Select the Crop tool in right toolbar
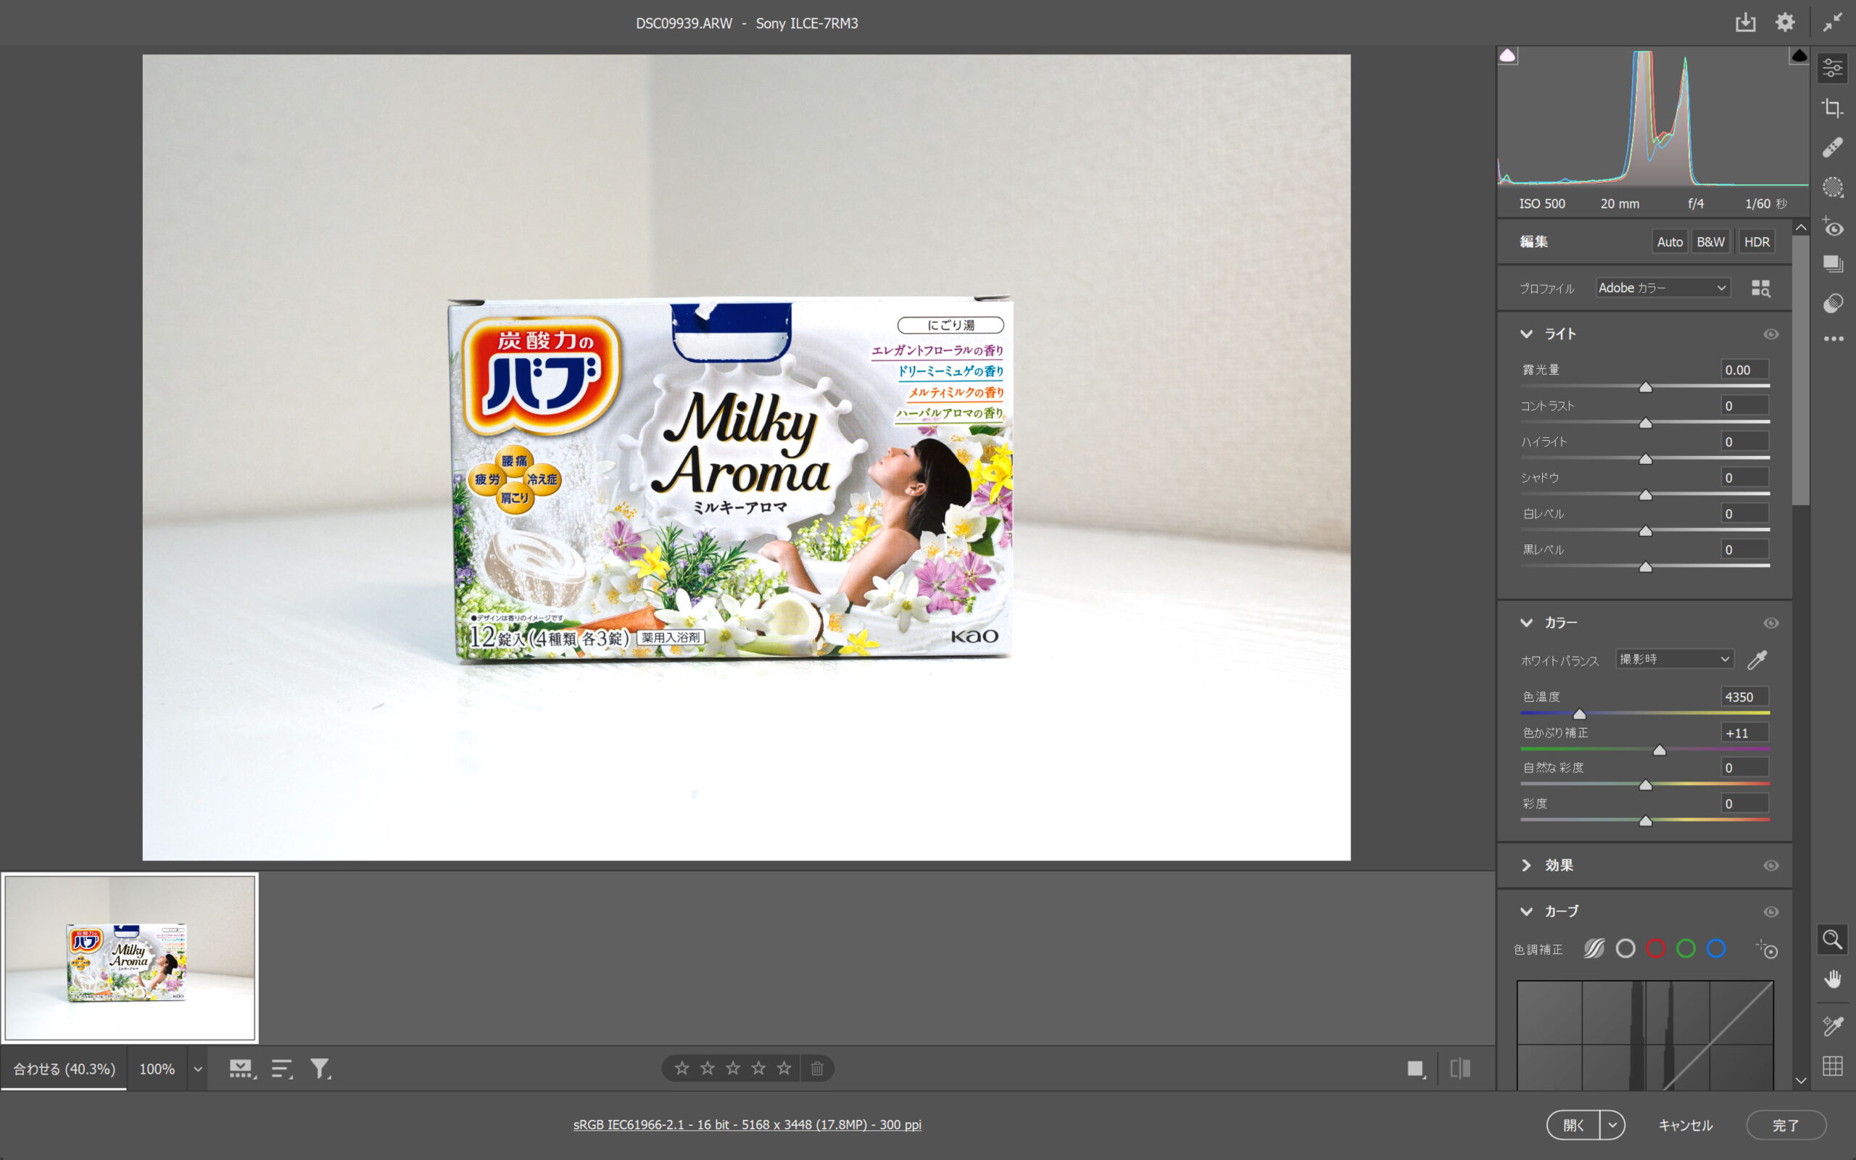 pos(1832,108)
